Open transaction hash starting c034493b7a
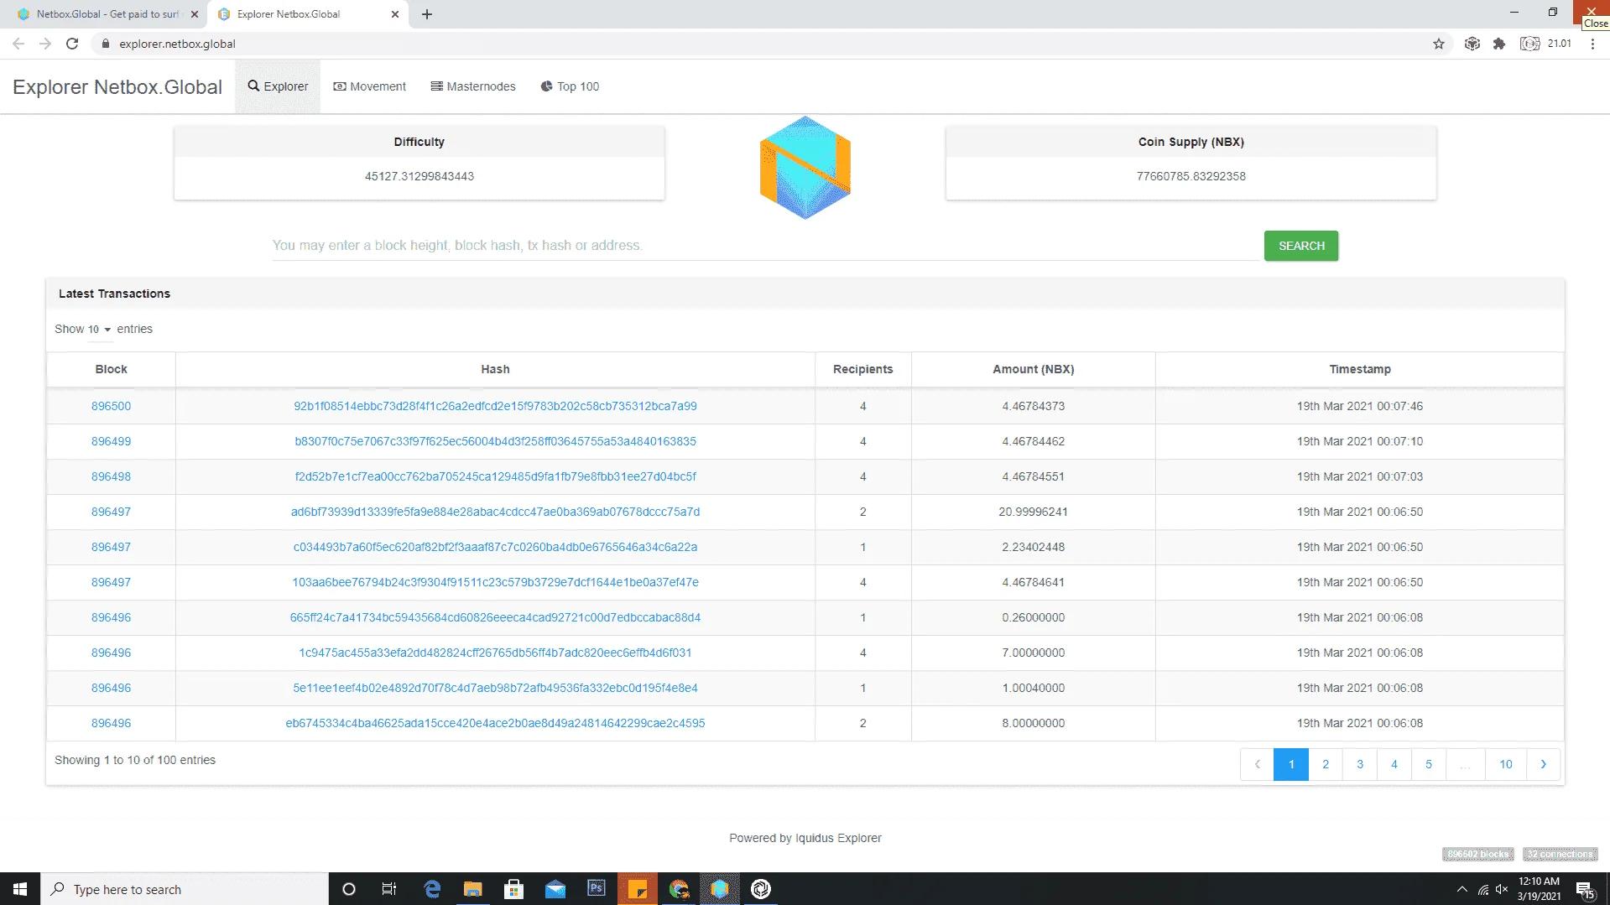 click(x=495, y=547)
